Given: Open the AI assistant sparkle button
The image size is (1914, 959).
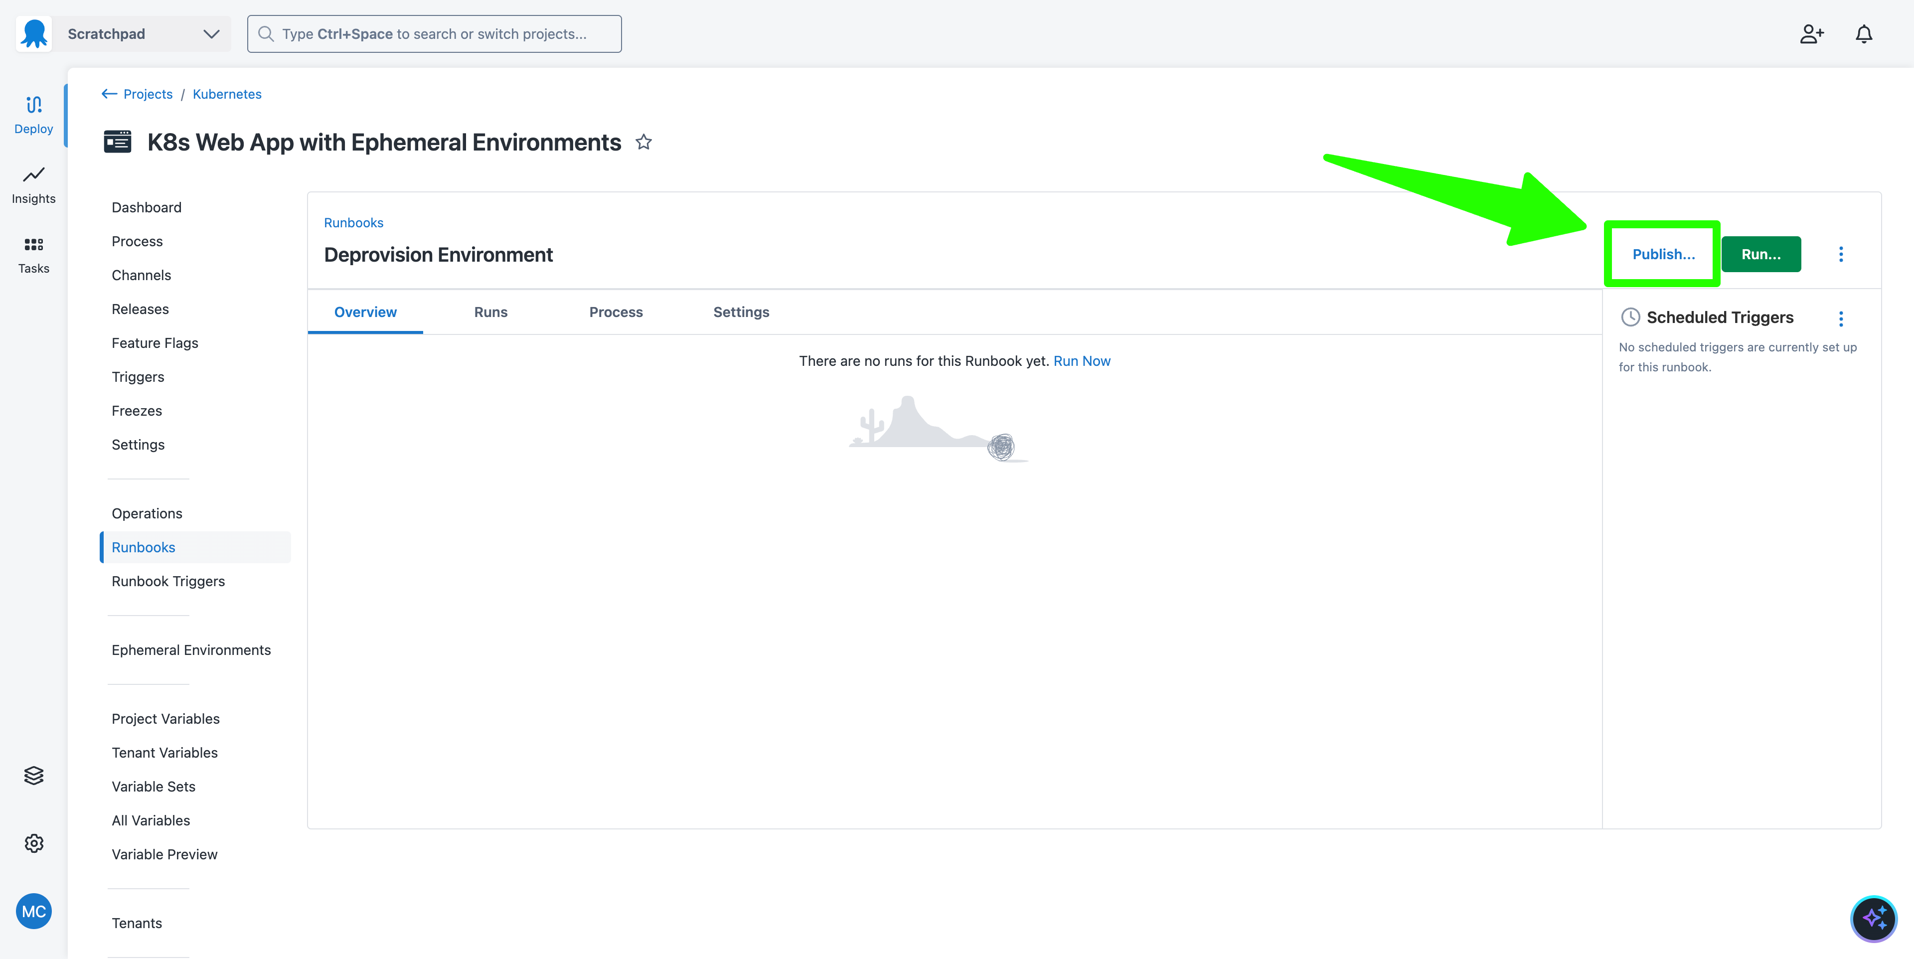Looking at the screenshot, I should 1873,919.
